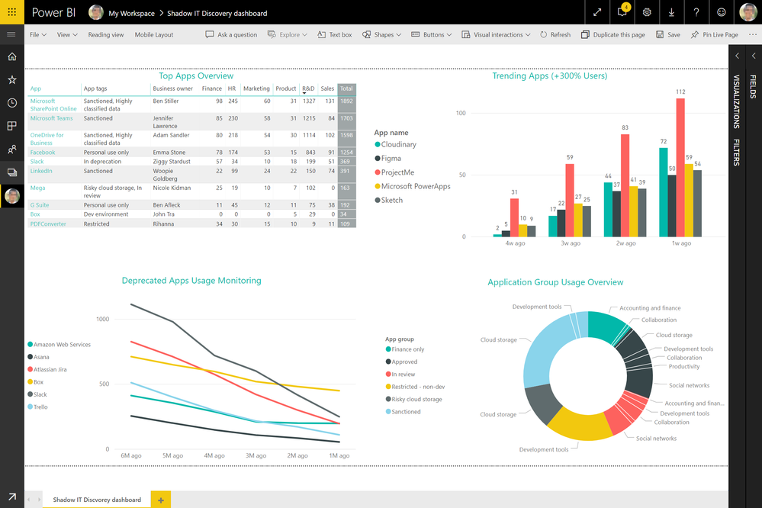Open Workspaces icon in sidebar
Viewport: 762px width, 508px height.
[x=12, y=172]
